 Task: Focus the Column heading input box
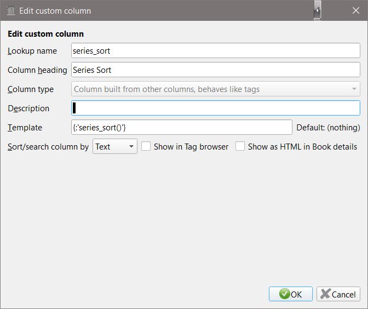click(215, 70)
